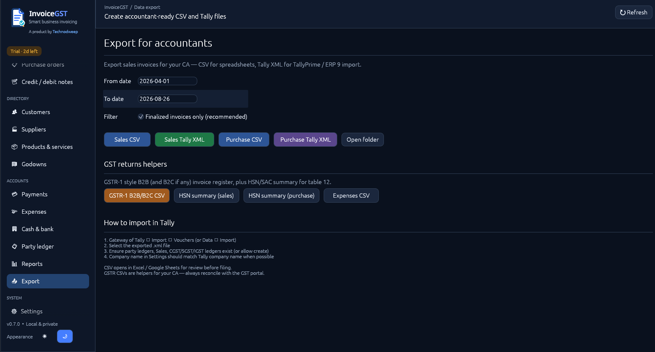Click the Open folder button

click(x=363, y=140)
